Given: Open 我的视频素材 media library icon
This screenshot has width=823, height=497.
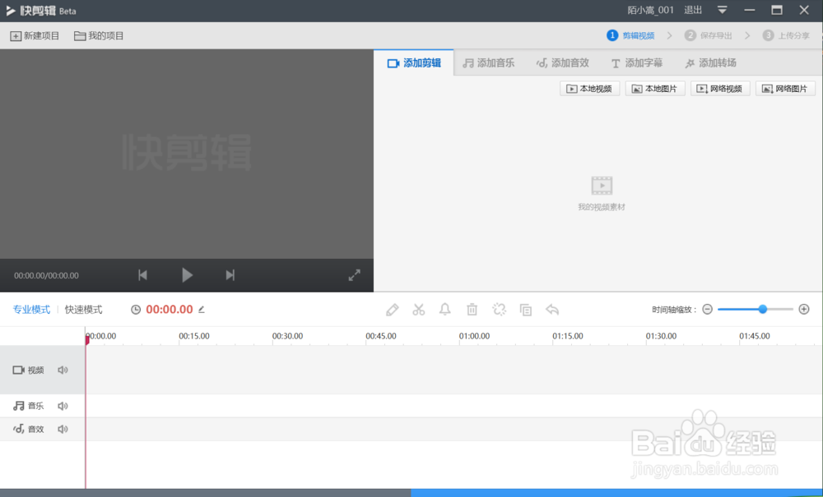Looking at the screenshot, I should pos(602,185).
